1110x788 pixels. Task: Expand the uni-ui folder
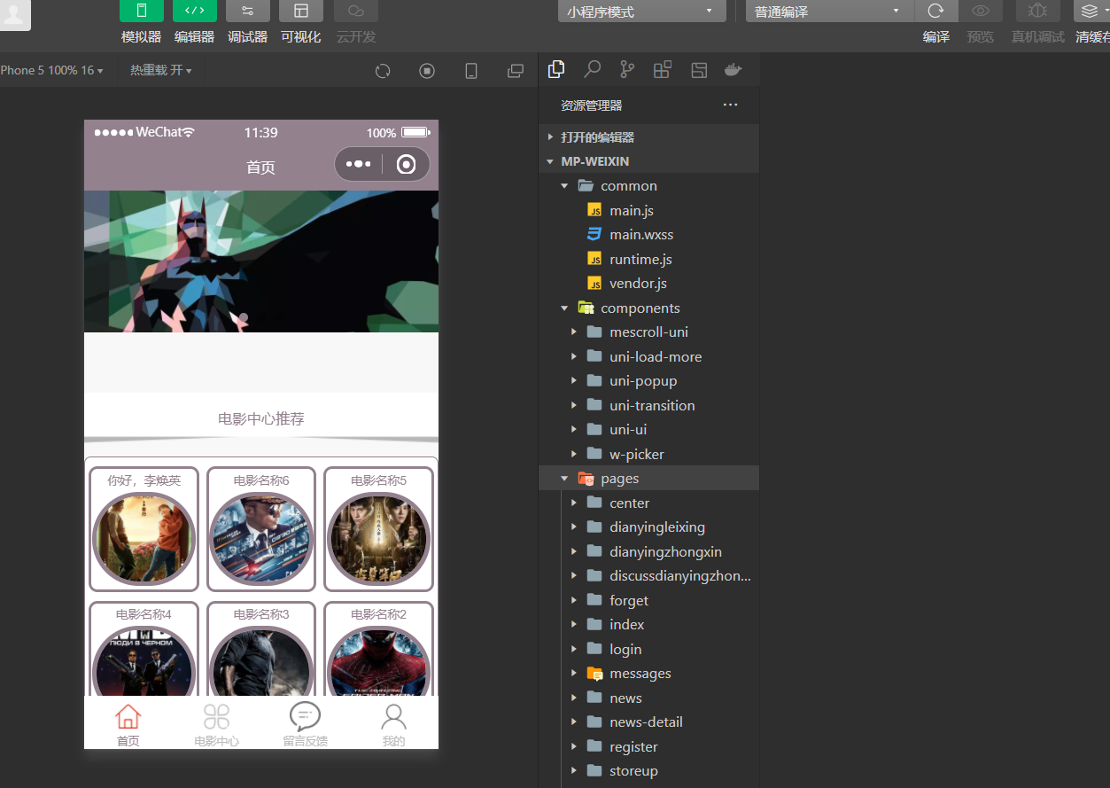(x=648, y=429)
